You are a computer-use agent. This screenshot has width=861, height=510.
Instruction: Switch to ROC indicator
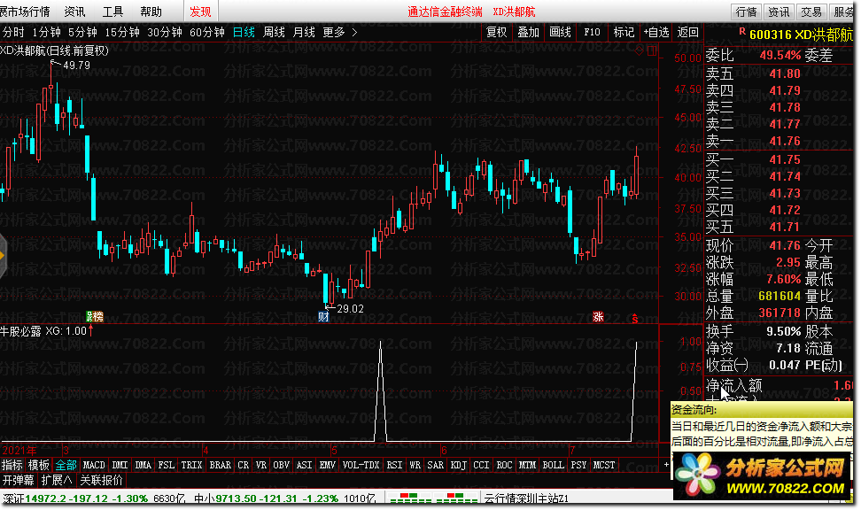point(504,465)
